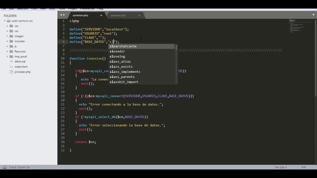The height and width of the screenshot is (178, 317).
Task: Choose class_parents from autocomplete list
Action: pyautogui.click(x=142, y=77)
